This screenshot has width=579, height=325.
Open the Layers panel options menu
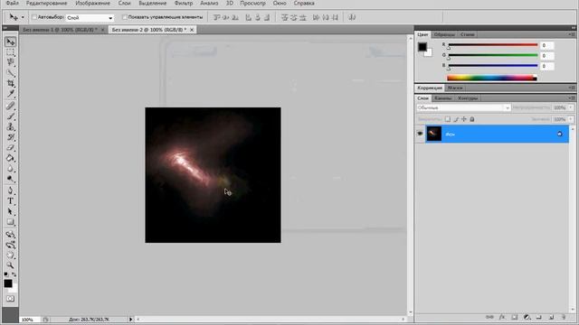click(x=572, y=98)
